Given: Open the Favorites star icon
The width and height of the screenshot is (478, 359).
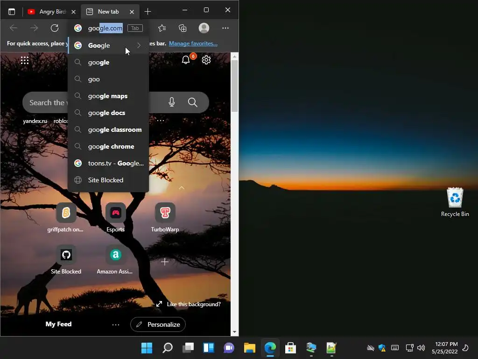Looking at the screenshot, I should pyautogui.click(x=162, y=28).
